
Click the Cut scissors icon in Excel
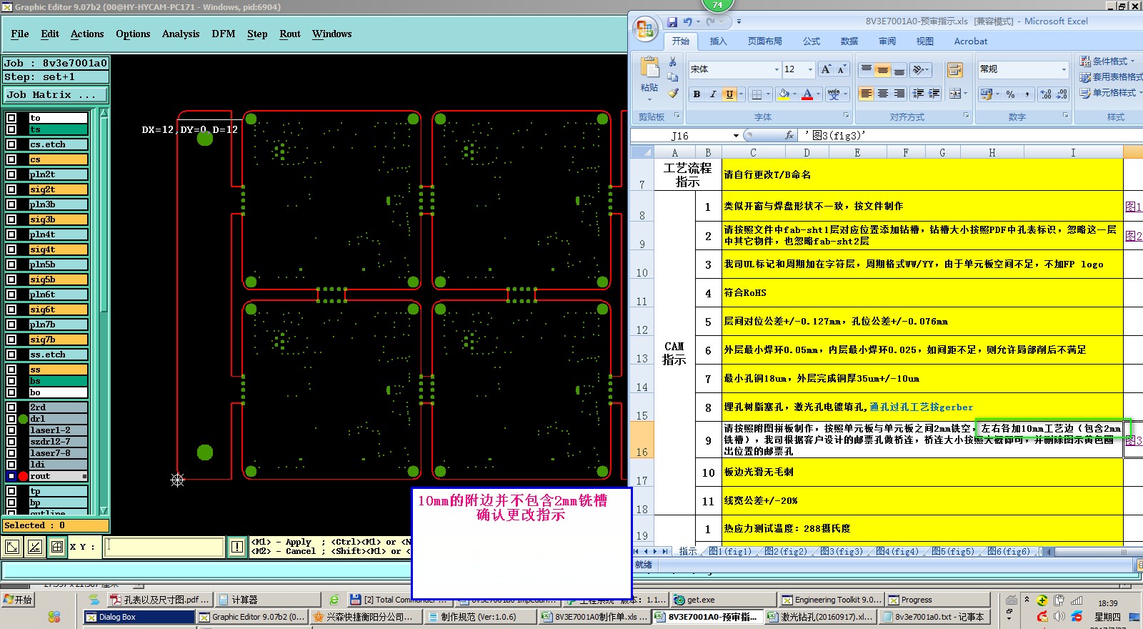click(673, 61)
